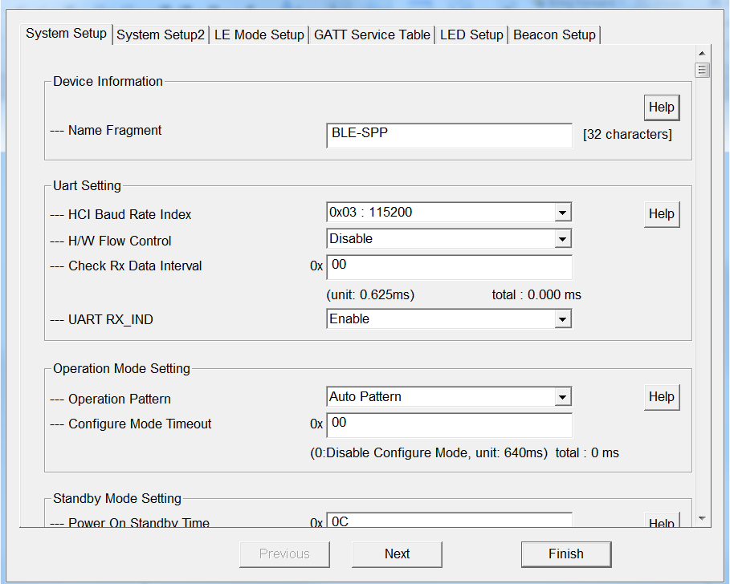Image resolution: width=730 pixels, height=584 pixels.
Task: Expand the HCI Baud Rate Index dropdown
Action: [563, 213]
